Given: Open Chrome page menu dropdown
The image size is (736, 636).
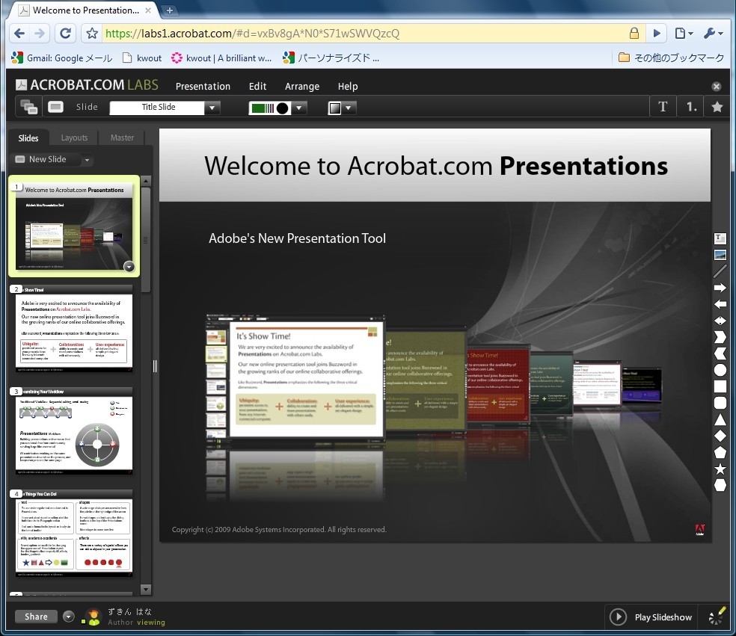Looking at the screenshot, I should pos(684,34).
